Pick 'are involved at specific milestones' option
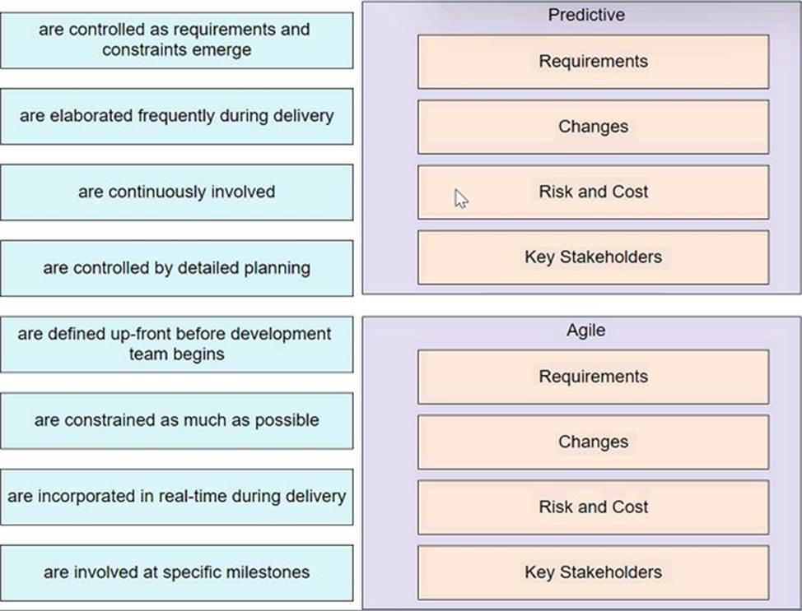This screenshot has height=611, width=802. click(x=176, y=572)
